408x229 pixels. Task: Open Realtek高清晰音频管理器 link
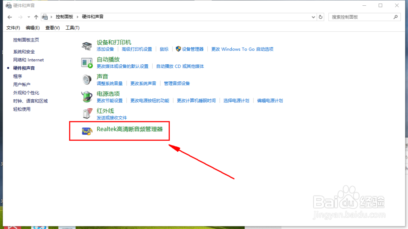(130, 129)
